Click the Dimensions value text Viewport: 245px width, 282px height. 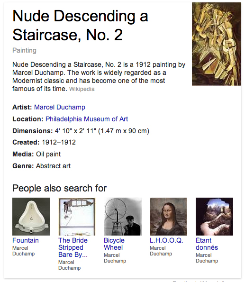pos(102,131)
